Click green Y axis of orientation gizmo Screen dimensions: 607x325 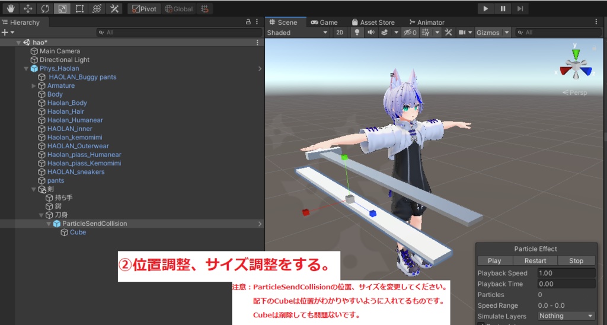coord(576,53)
